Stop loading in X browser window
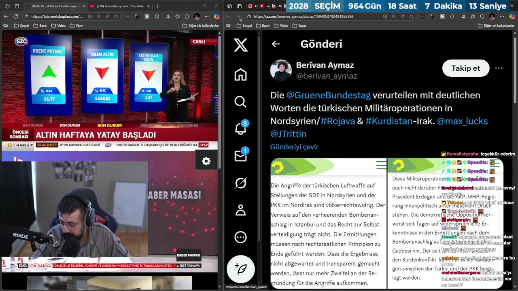This screenshot has width=518, height=291. click(x=239, y=17)
